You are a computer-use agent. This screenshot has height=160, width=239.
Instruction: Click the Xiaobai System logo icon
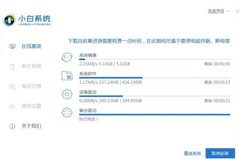[x=11, y=20]
